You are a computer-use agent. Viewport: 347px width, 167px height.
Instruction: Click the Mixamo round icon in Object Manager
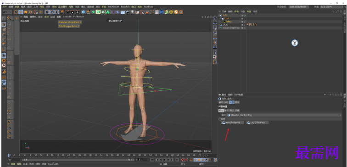coord(295,43)
